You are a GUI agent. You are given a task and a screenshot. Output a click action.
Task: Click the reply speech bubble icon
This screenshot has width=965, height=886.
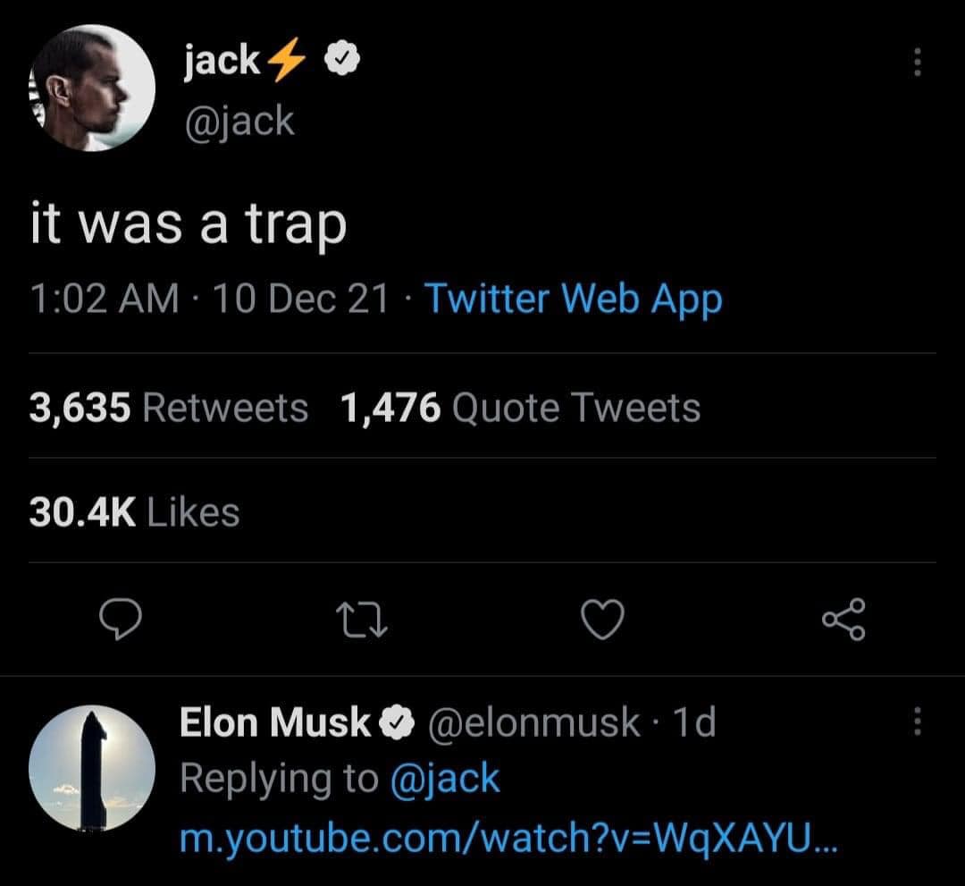point(118,620)
